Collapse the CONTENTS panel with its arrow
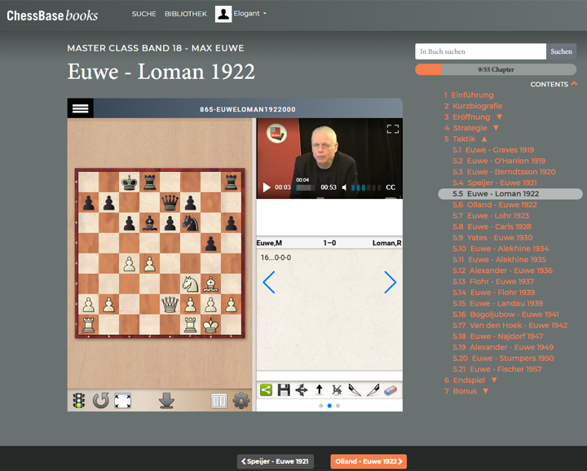The height and width of the screenshot is (471, 587). (574, 84)
